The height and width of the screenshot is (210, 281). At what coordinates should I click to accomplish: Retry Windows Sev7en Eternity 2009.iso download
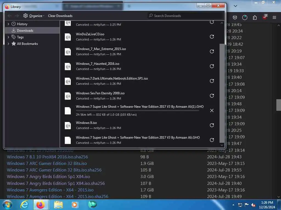click(x=212, y=96)
